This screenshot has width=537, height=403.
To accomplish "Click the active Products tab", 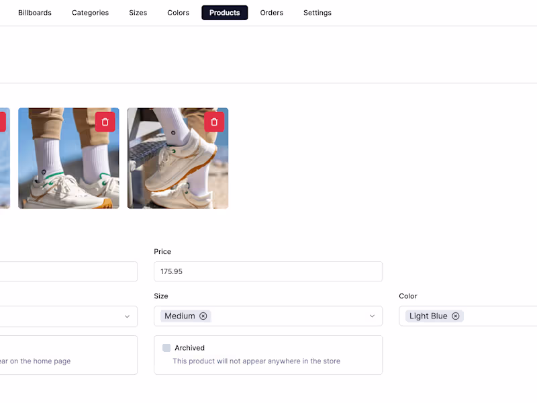I will click(x=224, y=12).
